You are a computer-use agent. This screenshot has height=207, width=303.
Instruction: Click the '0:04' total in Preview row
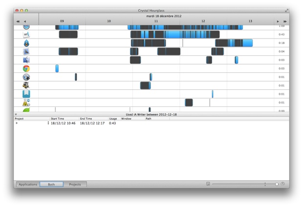[281, 51]
